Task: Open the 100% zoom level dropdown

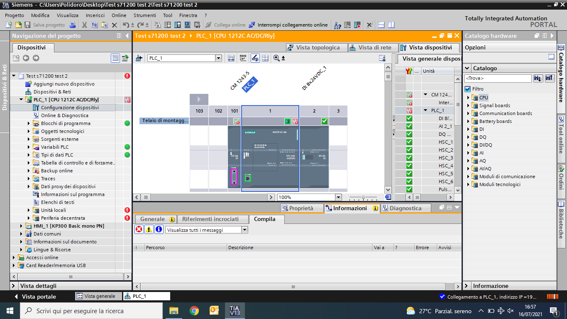Action: tap(338, 197)
